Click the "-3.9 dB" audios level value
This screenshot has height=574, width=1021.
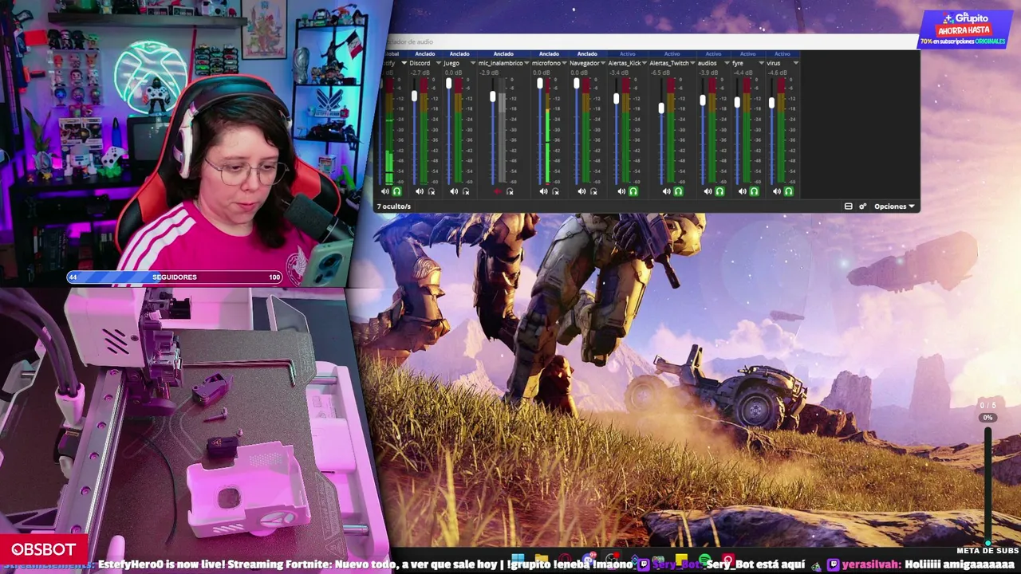tap(708, 73)
